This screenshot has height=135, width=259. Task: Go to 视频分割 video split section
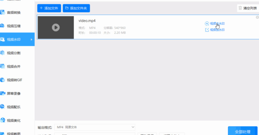pyautogui.click(x=14, y=53)
